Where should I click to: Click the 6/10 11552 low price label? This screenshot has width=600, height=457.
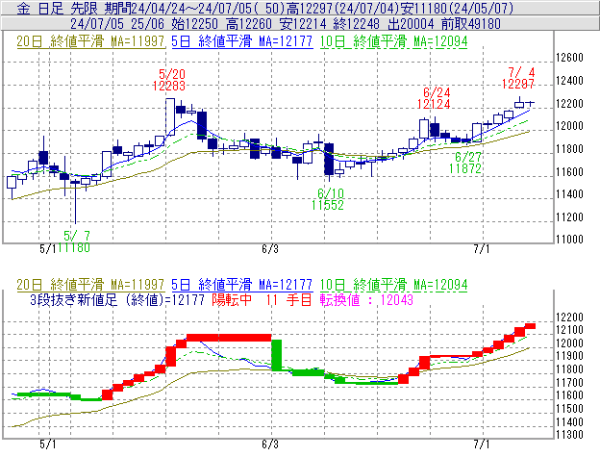click(328, 199)
